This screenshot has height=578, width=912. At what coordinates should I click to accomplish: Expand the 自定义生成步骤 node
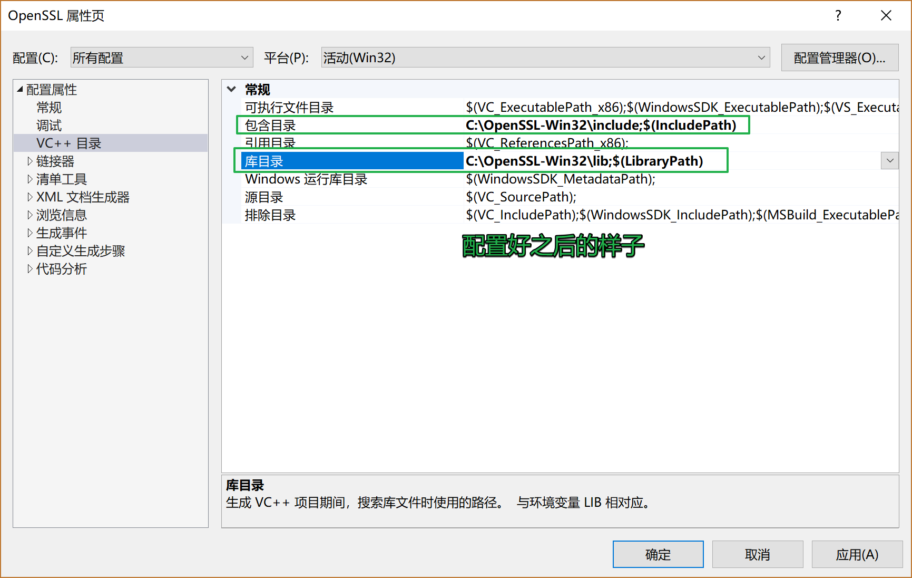click(30, 251)
